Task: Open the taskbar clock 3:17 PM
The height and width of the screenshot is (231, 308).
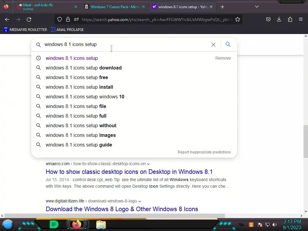Action: (292, 224)
